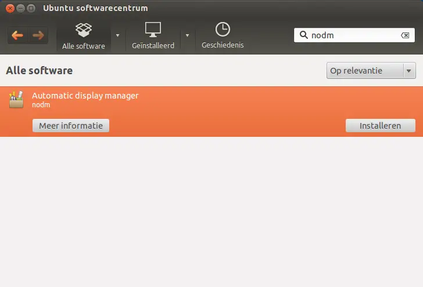Expand the Alle software dropdown arrow

117,35
